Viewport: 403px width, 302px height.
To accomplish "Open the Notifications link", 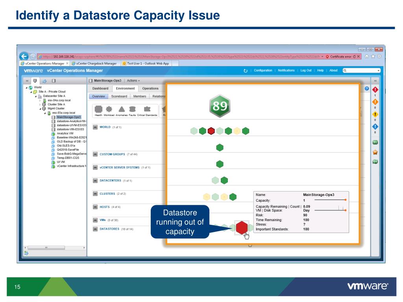I will coord(286,70).
